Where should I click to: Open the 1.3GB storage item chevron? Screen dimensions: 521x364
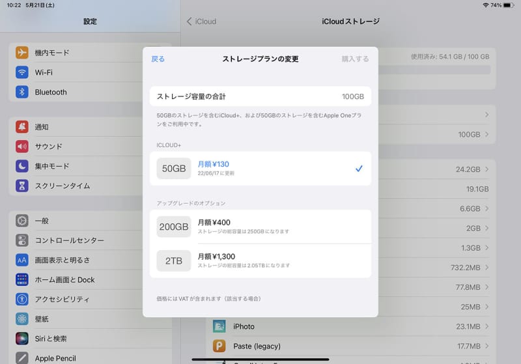(486, 247)
